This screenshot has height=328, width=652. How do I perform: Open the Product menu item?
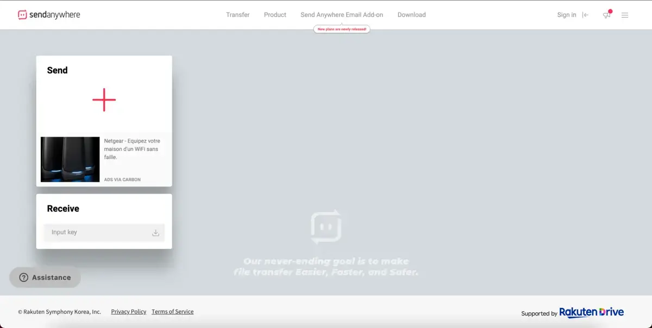[275, 15]
